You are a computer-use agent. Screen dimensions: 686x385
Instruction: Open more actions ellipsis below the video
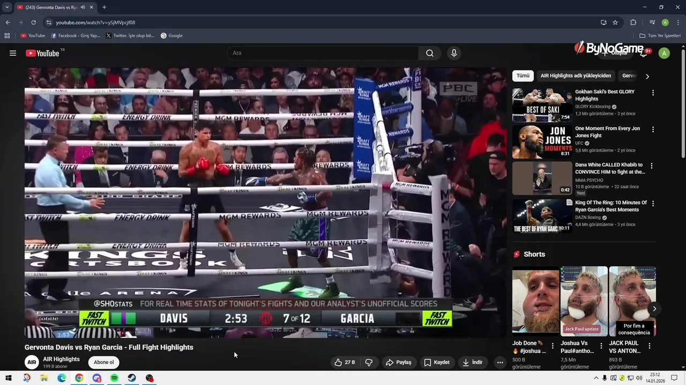coord(500,363)
